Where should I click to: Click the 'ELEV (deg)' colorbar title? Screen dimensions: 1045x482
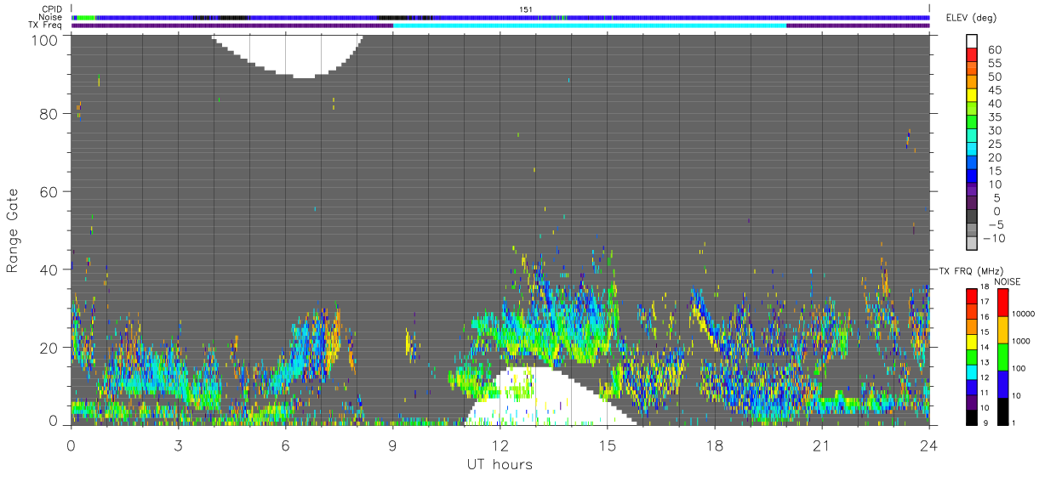point(971,17)
